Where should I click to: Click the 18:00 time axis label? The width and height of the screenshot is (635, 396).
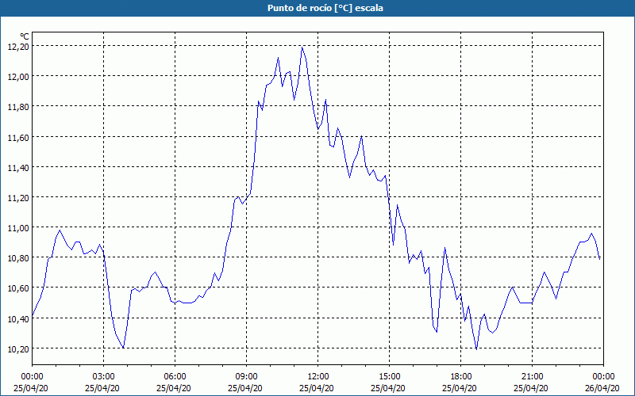[460, 377]
